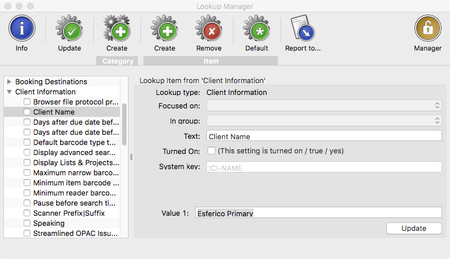Create a new Category using gear icon
450x259 pixels.
click(x=117, y=28)
